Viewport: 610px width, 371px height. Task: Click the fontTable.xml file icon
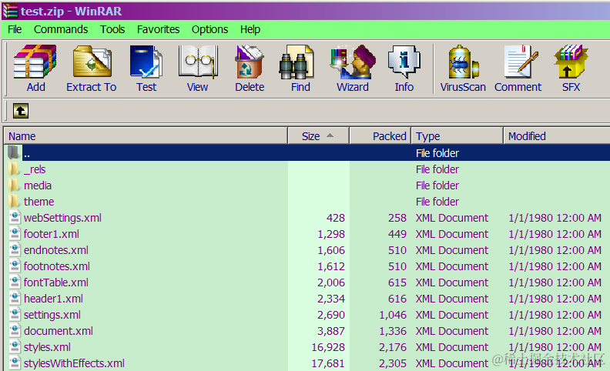(x=15, y=282)
